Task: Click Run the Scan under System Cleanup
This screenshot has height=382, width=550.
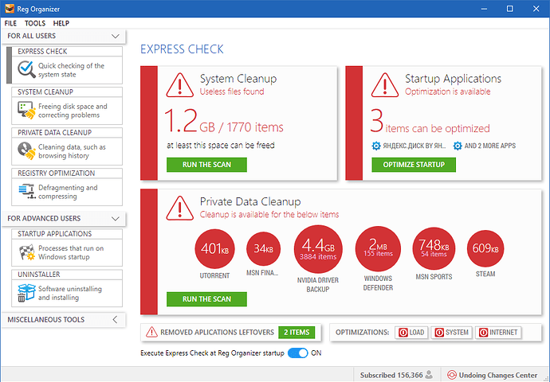Action: pyautogui.click(x=206, y=165)
